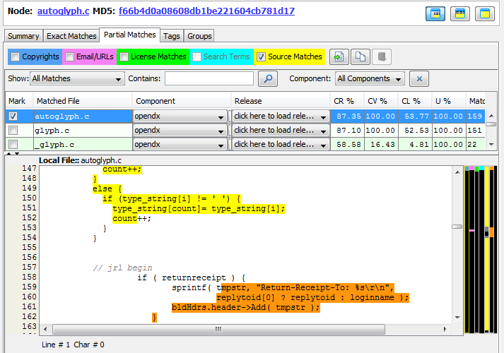The image size is (504, 353).
Task: Click the grayed-out database icon
Action: coord(381,57)
